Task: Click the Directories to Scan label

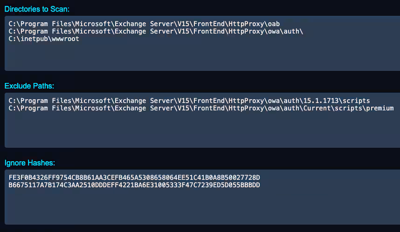Action: click(36, 9)
